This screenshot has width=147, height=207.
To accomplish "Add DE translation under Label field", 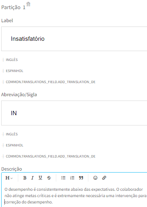I will pyautogui.click(x=48, y=82).
